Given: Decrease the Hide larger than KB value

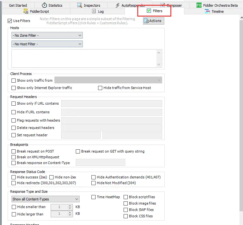Looking at the screenshot, I should coord(70,215).
